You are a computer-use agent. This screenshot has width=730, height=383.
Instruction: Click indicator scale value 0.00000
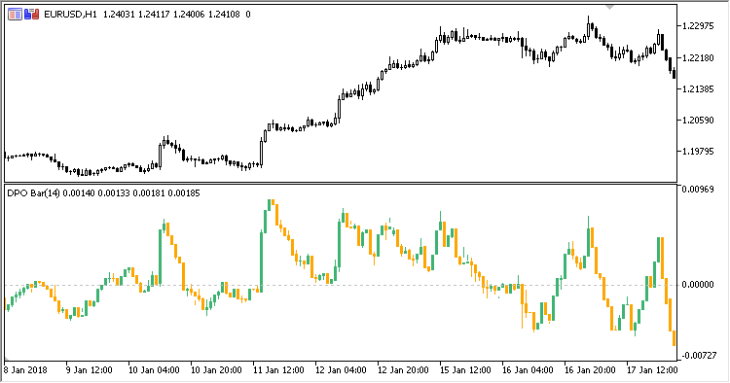coord(698,285)
